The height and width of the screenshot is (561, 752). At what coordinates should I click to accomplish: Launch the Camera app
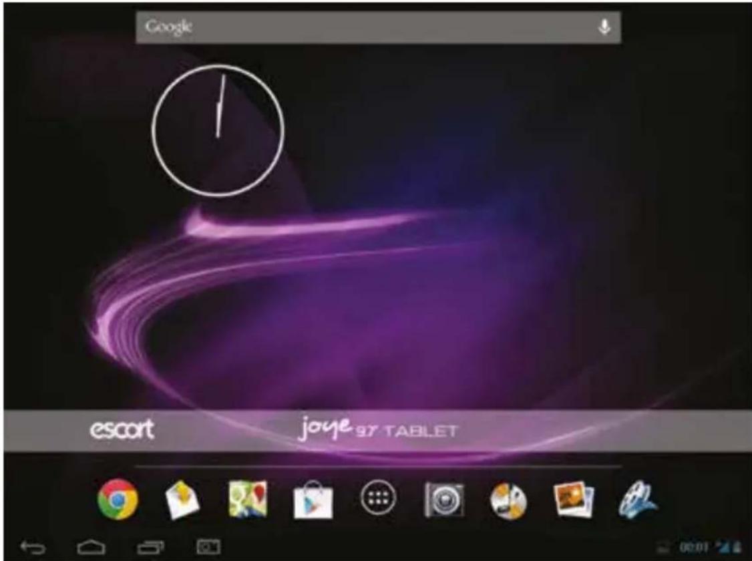pyautogui.click(x=444, y=500)
